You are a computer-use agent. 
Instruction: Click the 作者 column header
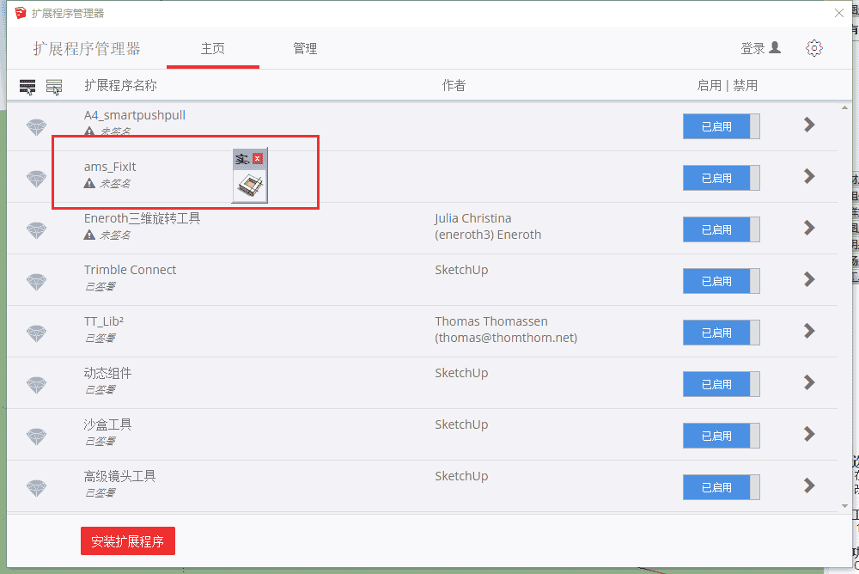[x=454, y=86]
